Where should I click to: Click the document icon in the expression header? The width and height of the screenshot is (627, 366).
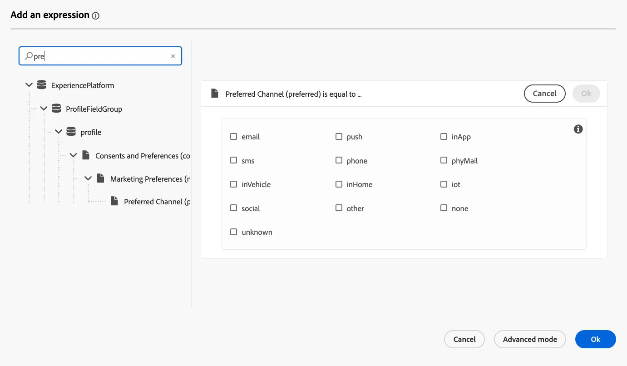(215, 94)
